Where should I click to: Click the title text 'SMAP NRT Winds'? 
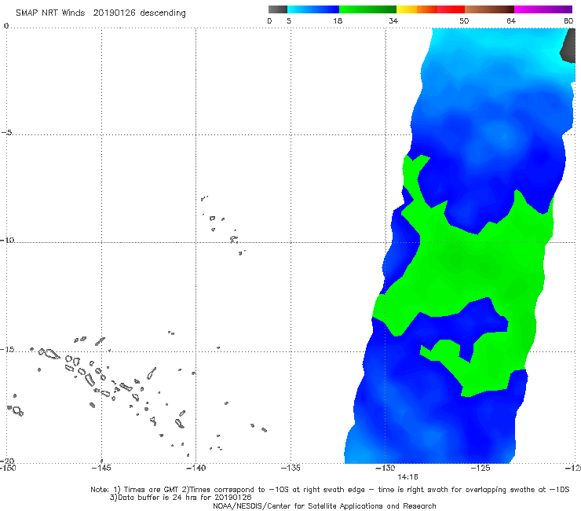coord(50,13)
